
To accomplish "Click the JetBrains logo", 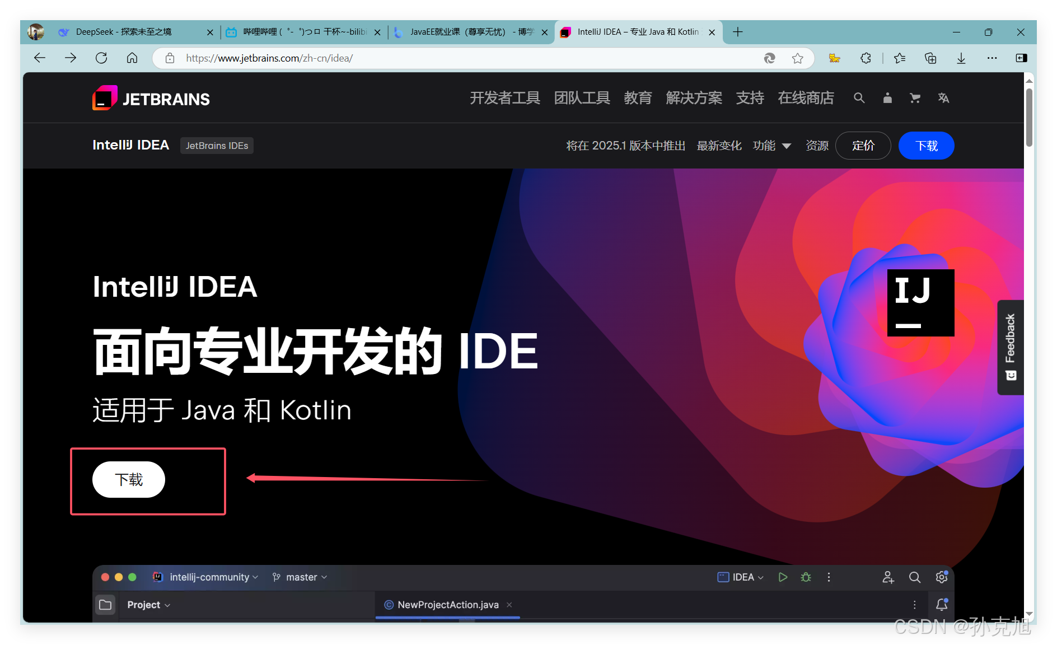I will pyautogui.click(x=151, y=99).
